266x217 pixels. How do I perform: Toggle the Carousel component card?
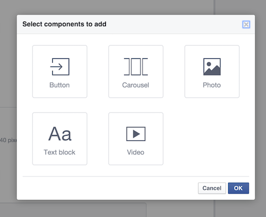(136, 71)
